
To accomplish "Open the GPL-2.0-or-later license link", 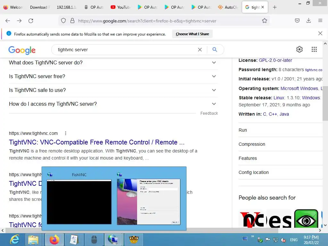I will [275, 60].
